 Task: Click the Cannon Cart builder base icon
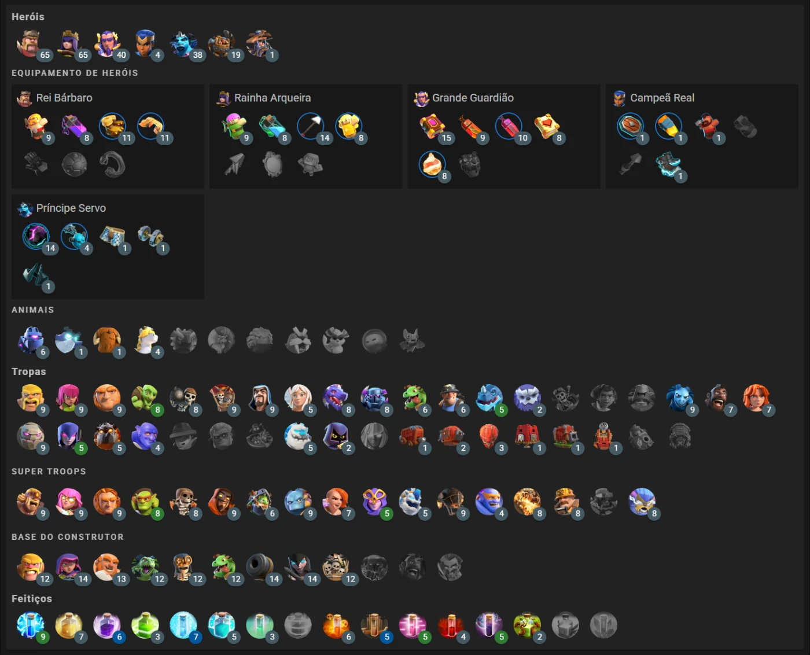260,568
